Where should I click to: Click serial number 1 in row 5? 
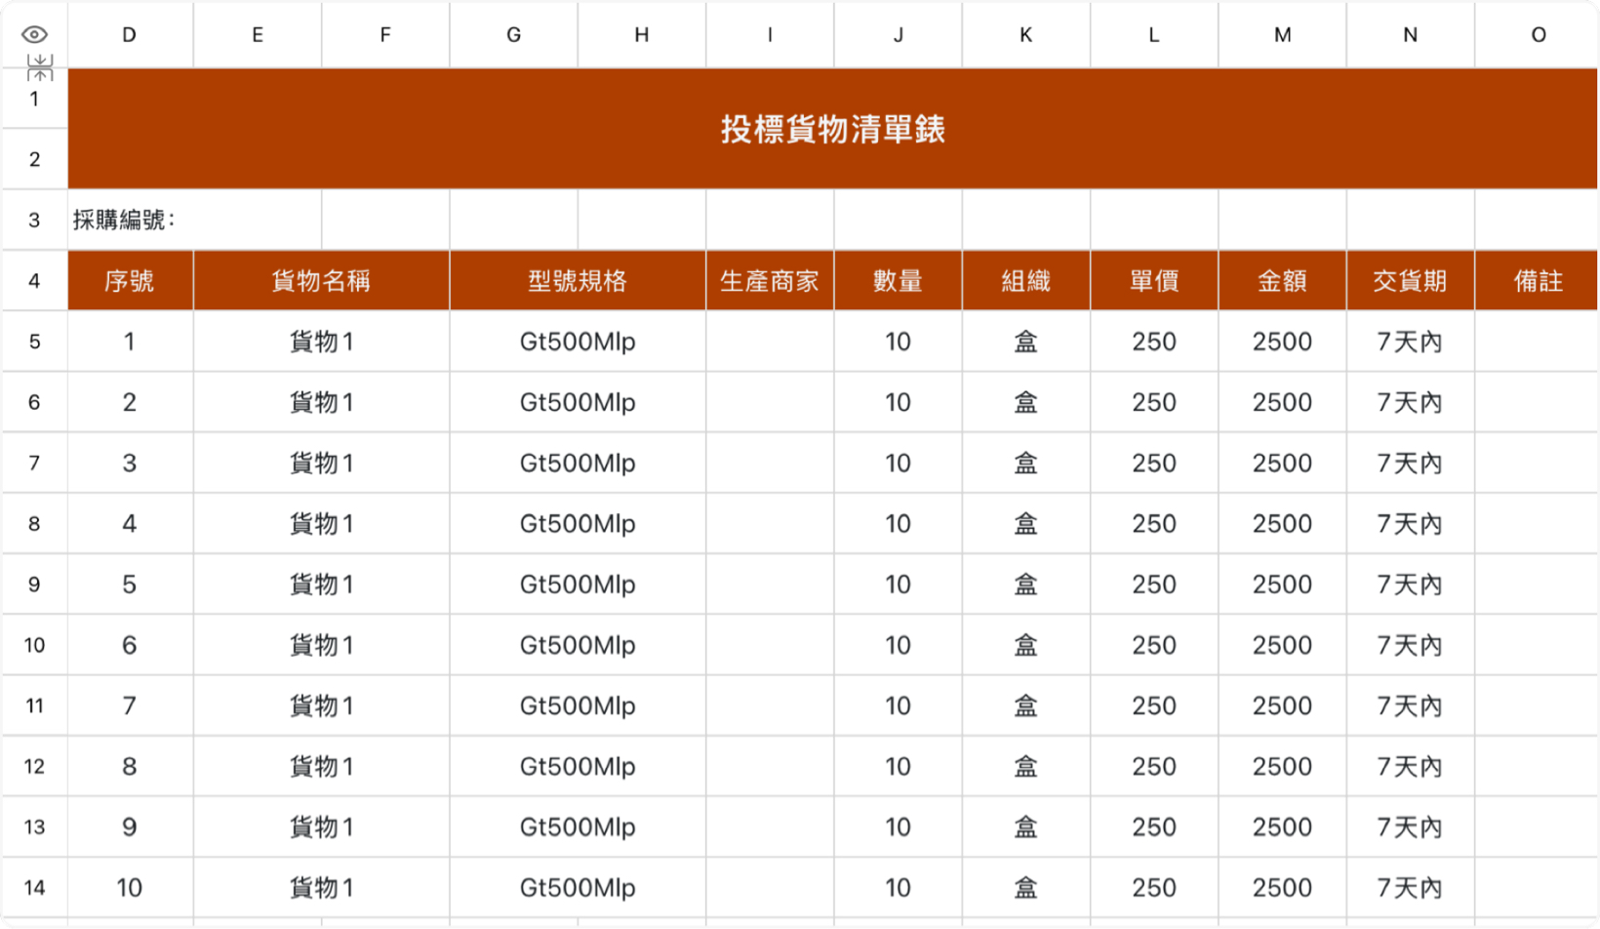tap(130, 342)
